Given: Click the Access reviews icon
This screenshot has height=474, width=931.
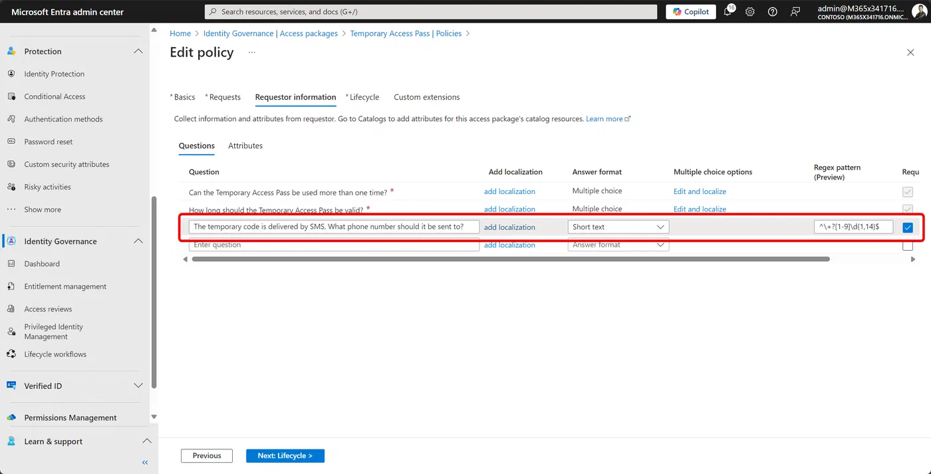Looking at the screenshot, I should point(11,309).
